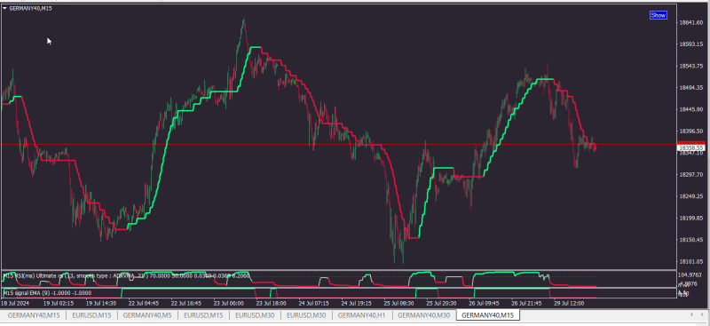Click the M15 signal EMA (9) label
This screenshot has width=710, height=326.
pos(48,293)
